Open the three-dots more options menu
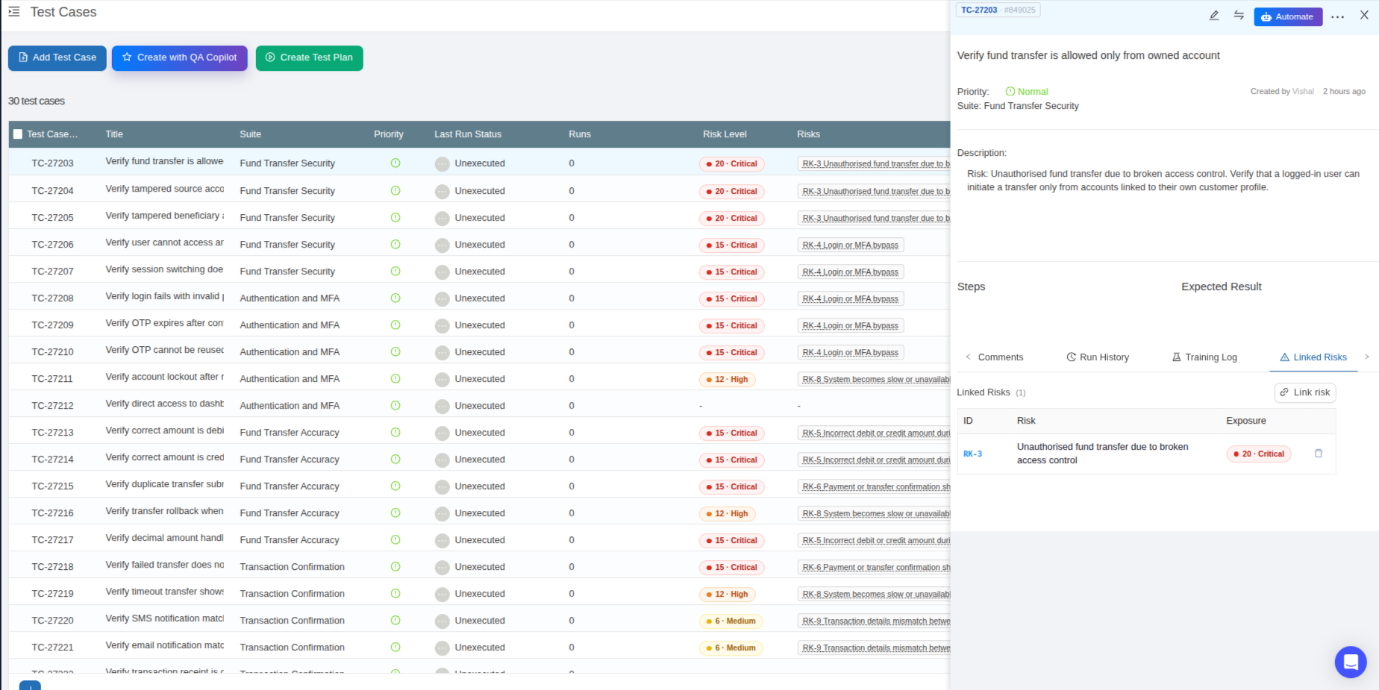 (1338, 16)
